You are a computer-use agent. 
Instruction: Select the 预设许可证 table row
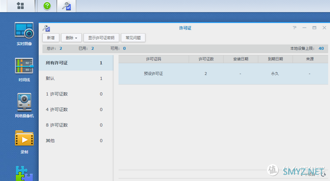223,74
